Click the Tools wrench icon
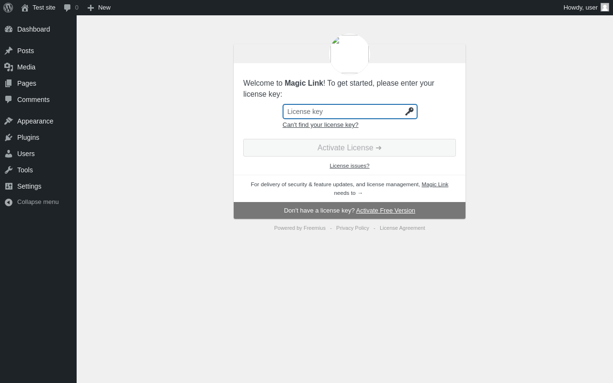Screen dimensions: 613x383 pyautogui.click(x=9, y=170)
